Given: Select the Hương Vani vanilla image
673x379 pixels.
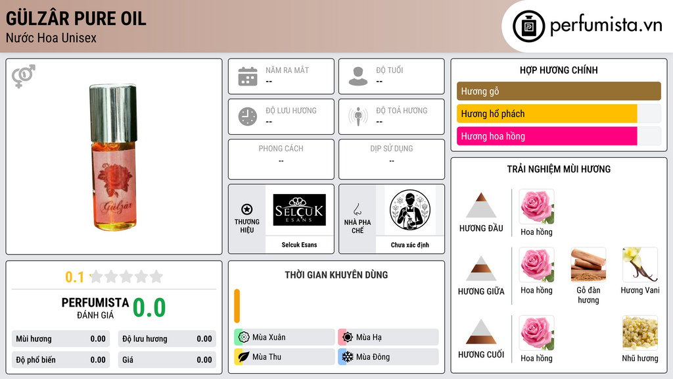Looking at the screenshot, I should [640, 265].
